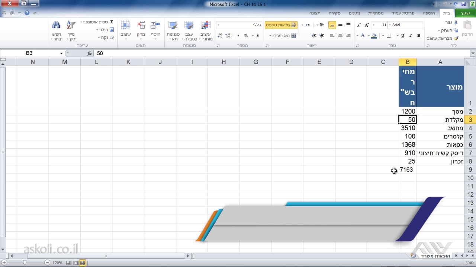The image size is (476, 267).
Task: Expand the Clear (נקה) dropdown
Action: 99,37
